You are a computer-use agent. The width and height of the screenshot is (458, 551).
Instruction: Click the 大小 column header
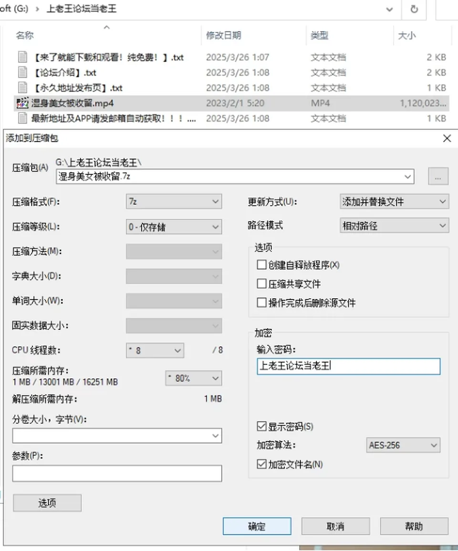tap(407, 35)
